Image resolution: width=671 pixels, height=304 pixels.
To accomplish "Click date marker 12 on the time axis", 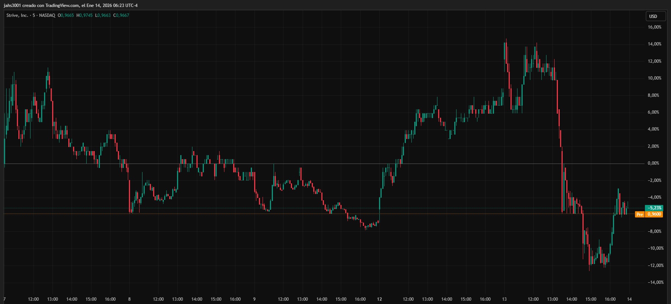I will pos(379,299).
